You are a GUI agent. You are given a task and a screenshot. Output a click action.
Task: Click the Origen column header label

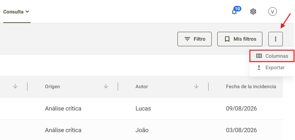pos(52,87)
